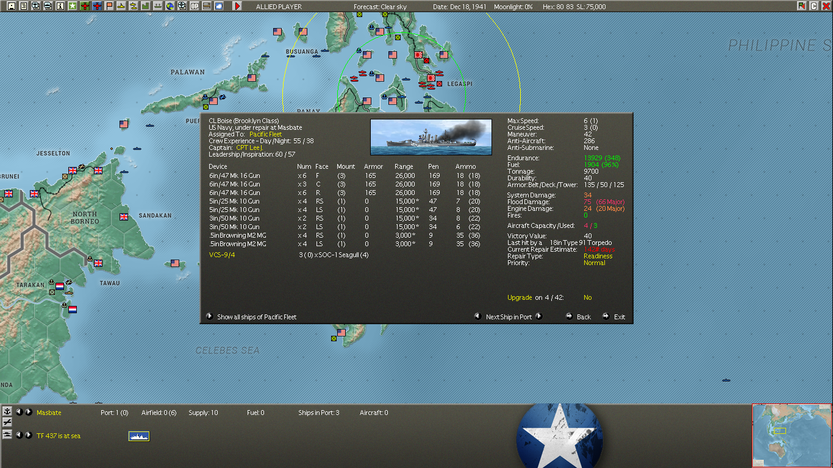This screenshot has height=468, width=833.
Task: Click the C button at top right
Action: pos(813,6)
